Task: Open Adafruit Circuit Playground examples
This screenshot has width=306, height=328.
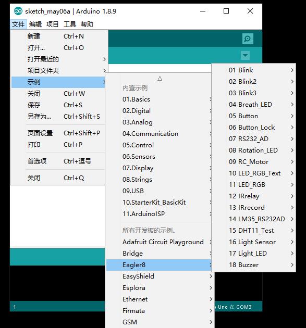Action: tap(159, 242)
